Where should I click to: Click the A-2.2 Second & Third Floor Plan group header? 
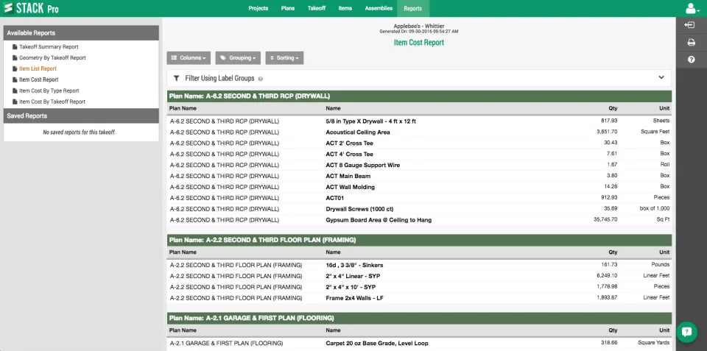click(419, 240)
